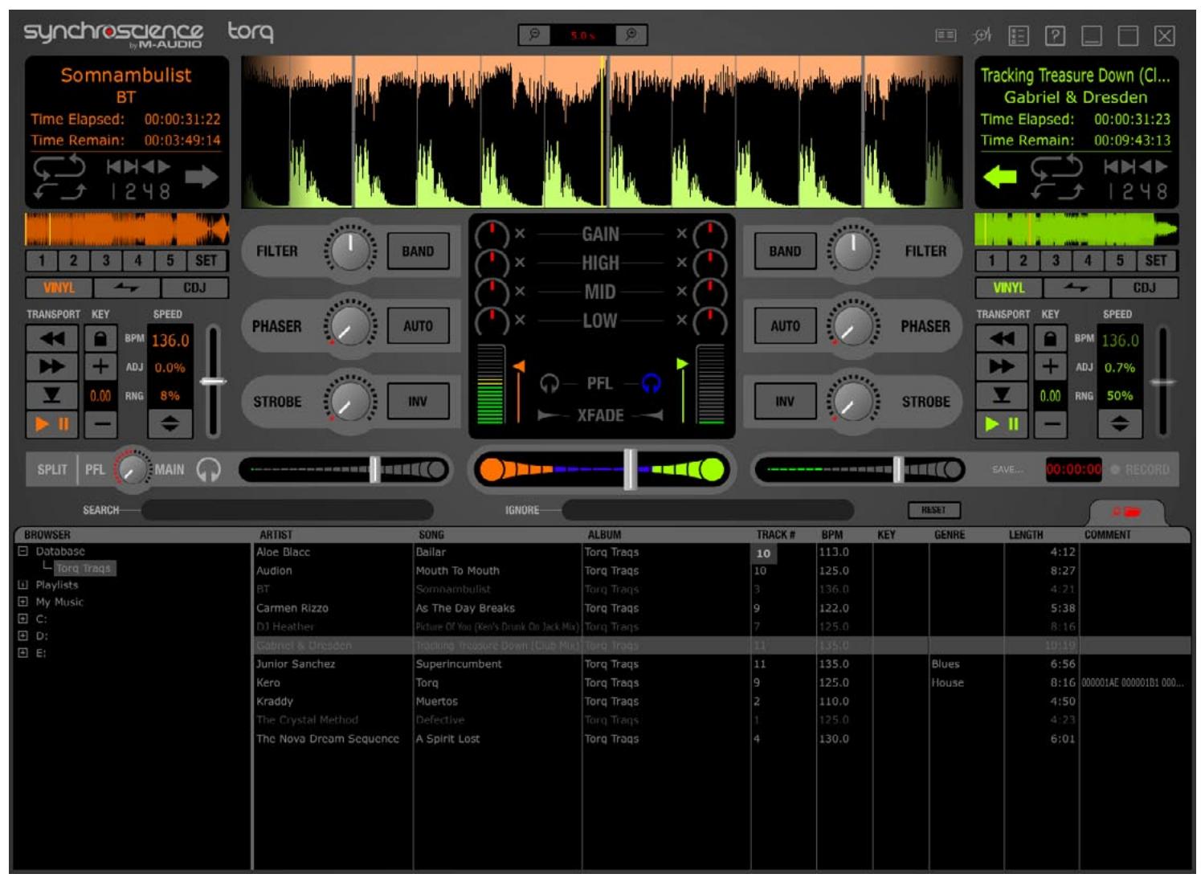The width and height of the screenshot is (1201, 878).
Task: Click the crossfader handle
Action: tap(630, 469)
